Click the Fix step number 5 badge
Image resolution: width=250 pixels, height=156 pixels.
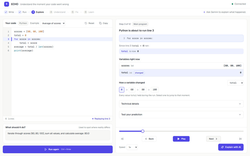click(73, 12)
